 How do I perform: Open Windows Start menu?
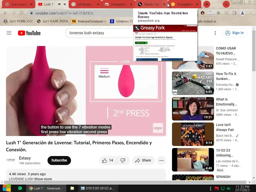point(6,188)
